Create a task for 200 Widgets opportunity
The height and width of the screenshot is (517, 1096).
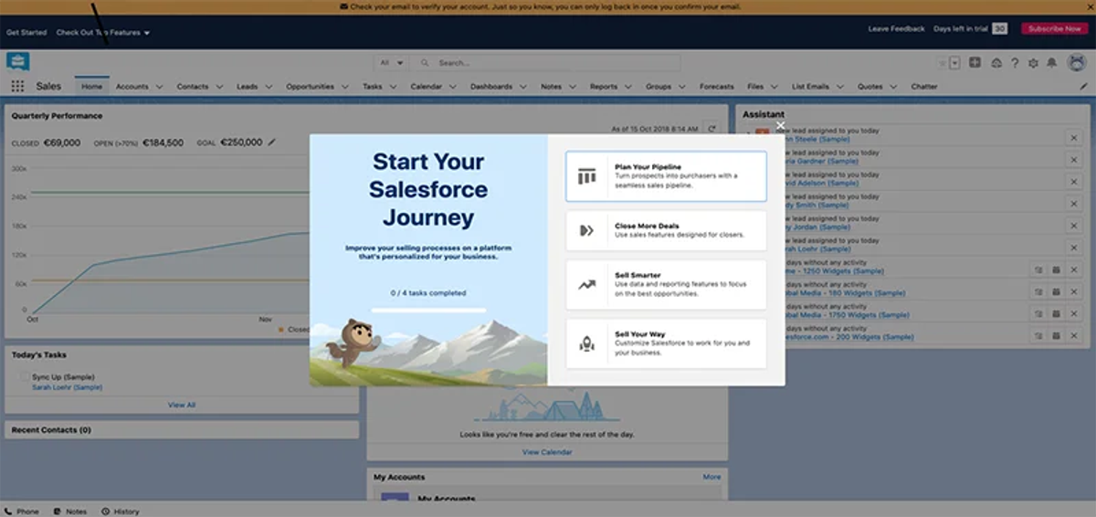[x=1038, y=335]
